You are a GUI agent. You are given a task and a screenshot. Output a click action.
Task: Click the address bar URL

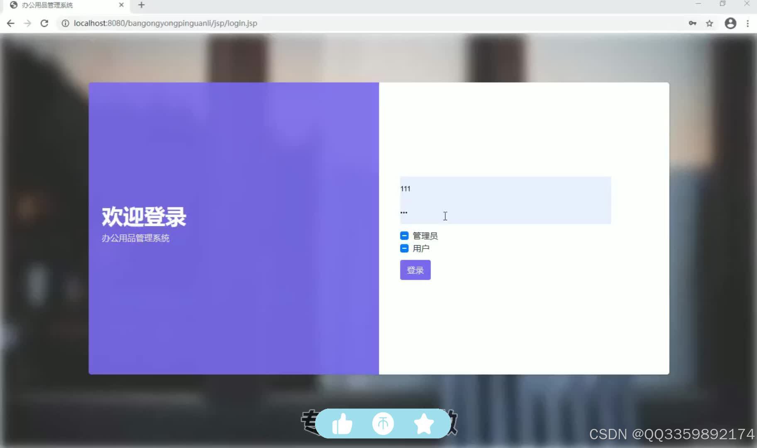coord(165,23)
